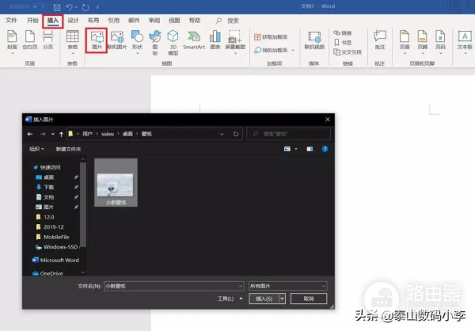Switch to the 设计 (Design) ribbon tab
475x331 pixels.
[73, 20]
